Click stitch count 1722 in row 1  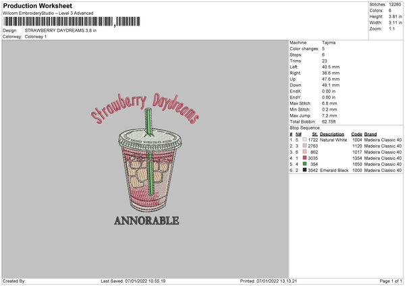(313, 140)
